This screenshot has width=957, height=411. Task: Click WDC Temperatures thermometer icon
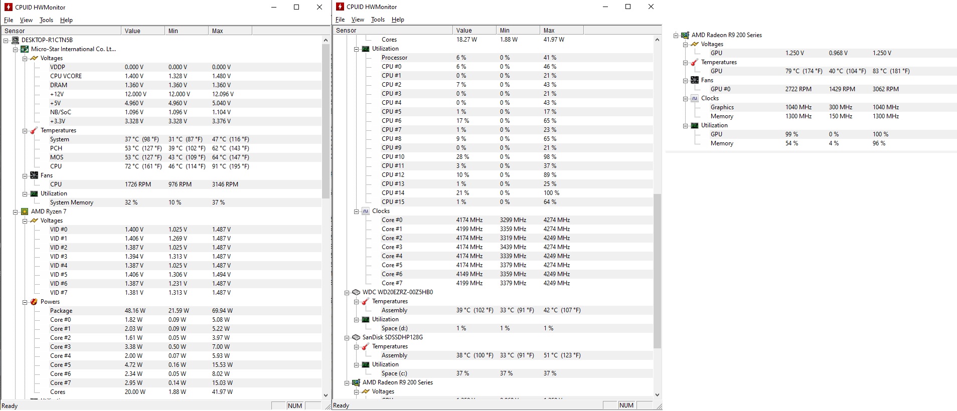pyautogui.click(x=366, y=301)
